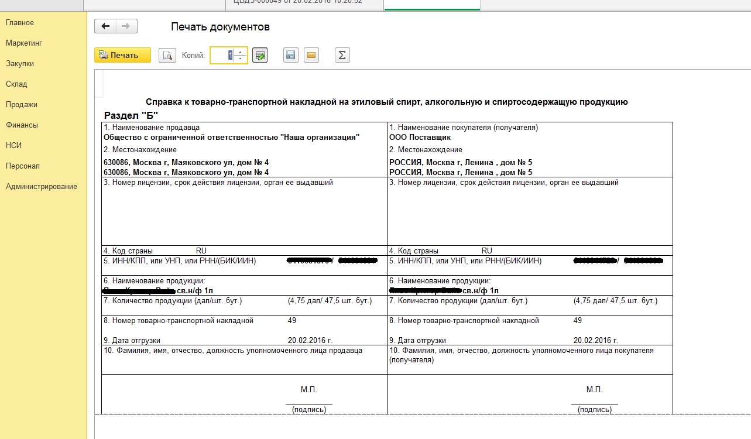The height and width of the screenshot is (439, 751).
Task: Click the Печать print button
Action: point(122,55)
